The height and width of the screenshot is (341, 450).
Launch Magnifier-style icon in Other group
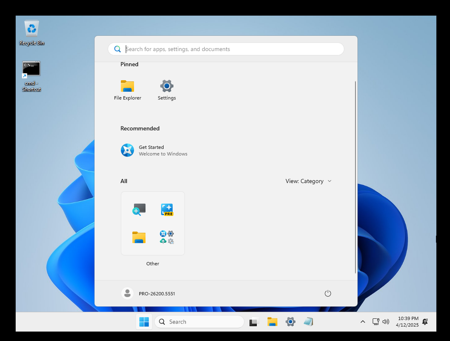tap(139, 209)
